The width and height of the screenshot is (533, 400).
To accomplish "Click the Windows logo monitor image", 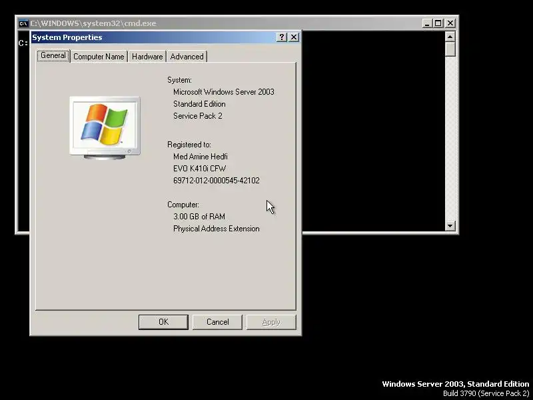I will coord(105,128).
